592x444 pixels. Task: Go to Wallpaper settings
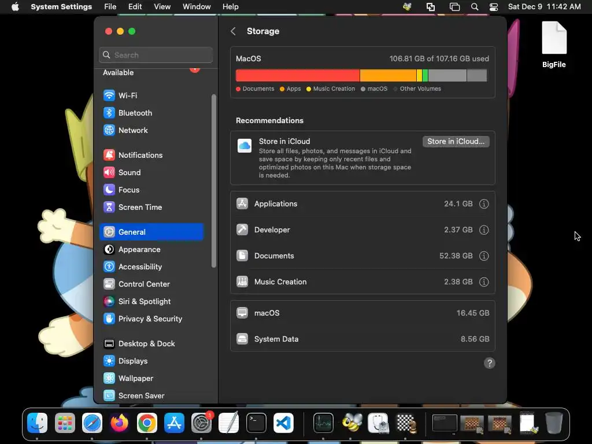pos(151,379)
